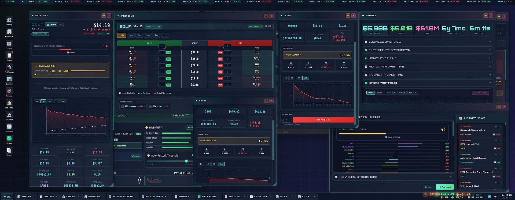This screenshot has height=200, width=515.
Task: Open the Commercial Vacancy Surge news item
Action: [480, 130]
